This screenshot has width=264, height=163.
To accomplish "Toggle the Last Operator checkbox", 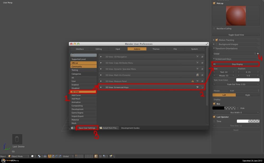I will [214, 117].
